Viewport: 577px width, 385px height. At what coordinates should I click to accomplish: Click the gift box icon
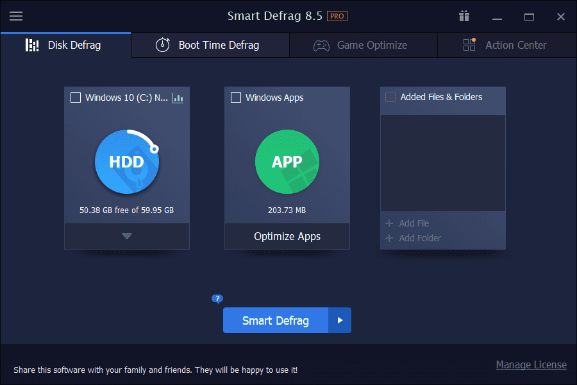coord(464,16)
